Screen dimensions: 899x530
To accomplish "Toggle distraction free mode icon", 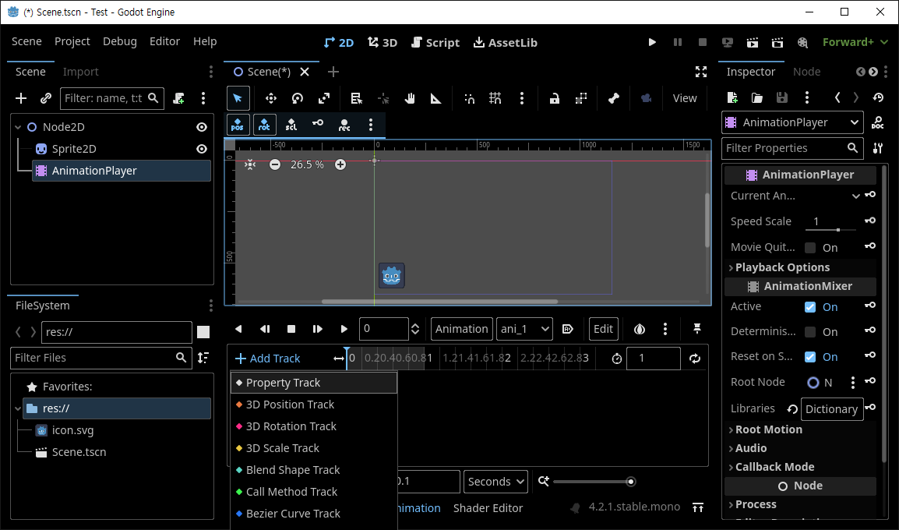I will point(700,72).
